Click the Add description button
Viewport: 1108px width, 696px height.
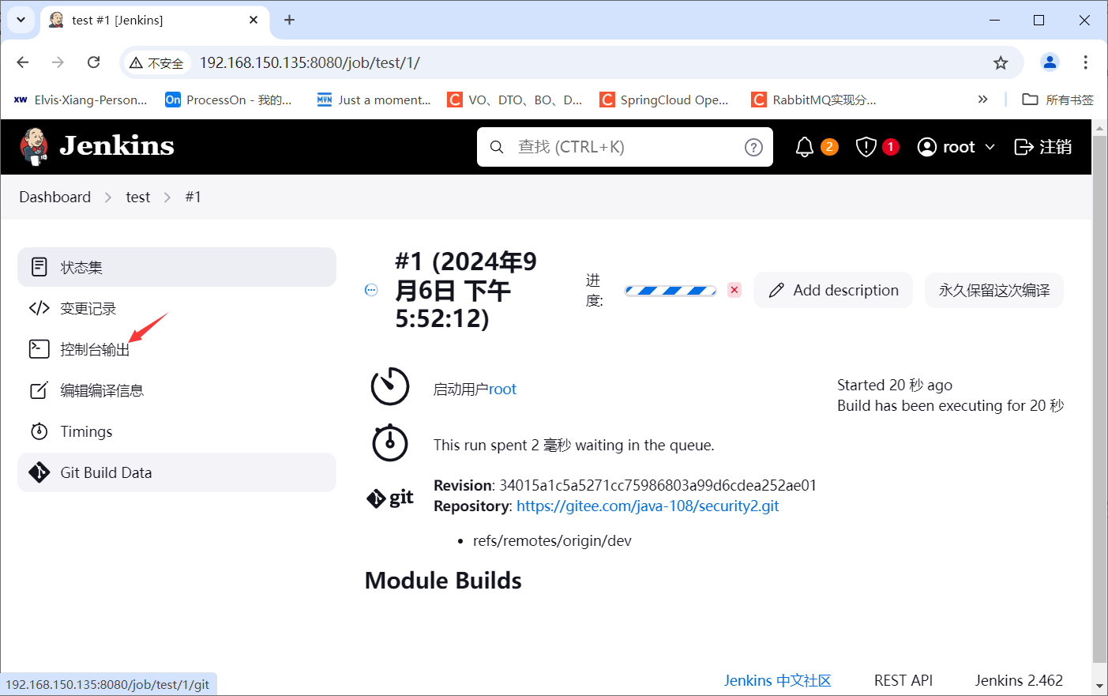pos(833,290)
